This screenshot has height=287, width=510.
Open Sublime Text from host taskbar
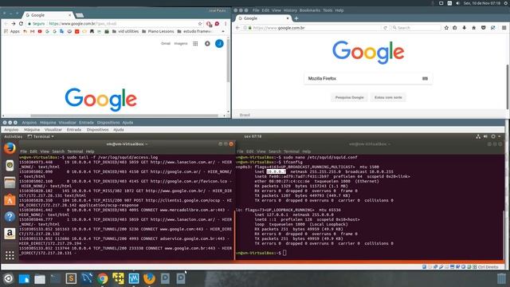tap(71, 278)
